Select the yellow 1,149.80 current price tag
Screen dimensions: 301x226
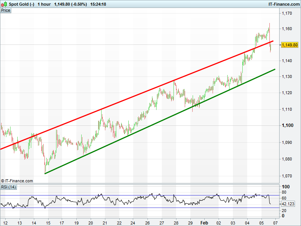pos(289,45)
